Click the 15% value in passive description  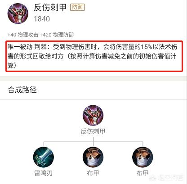[146, 47]
